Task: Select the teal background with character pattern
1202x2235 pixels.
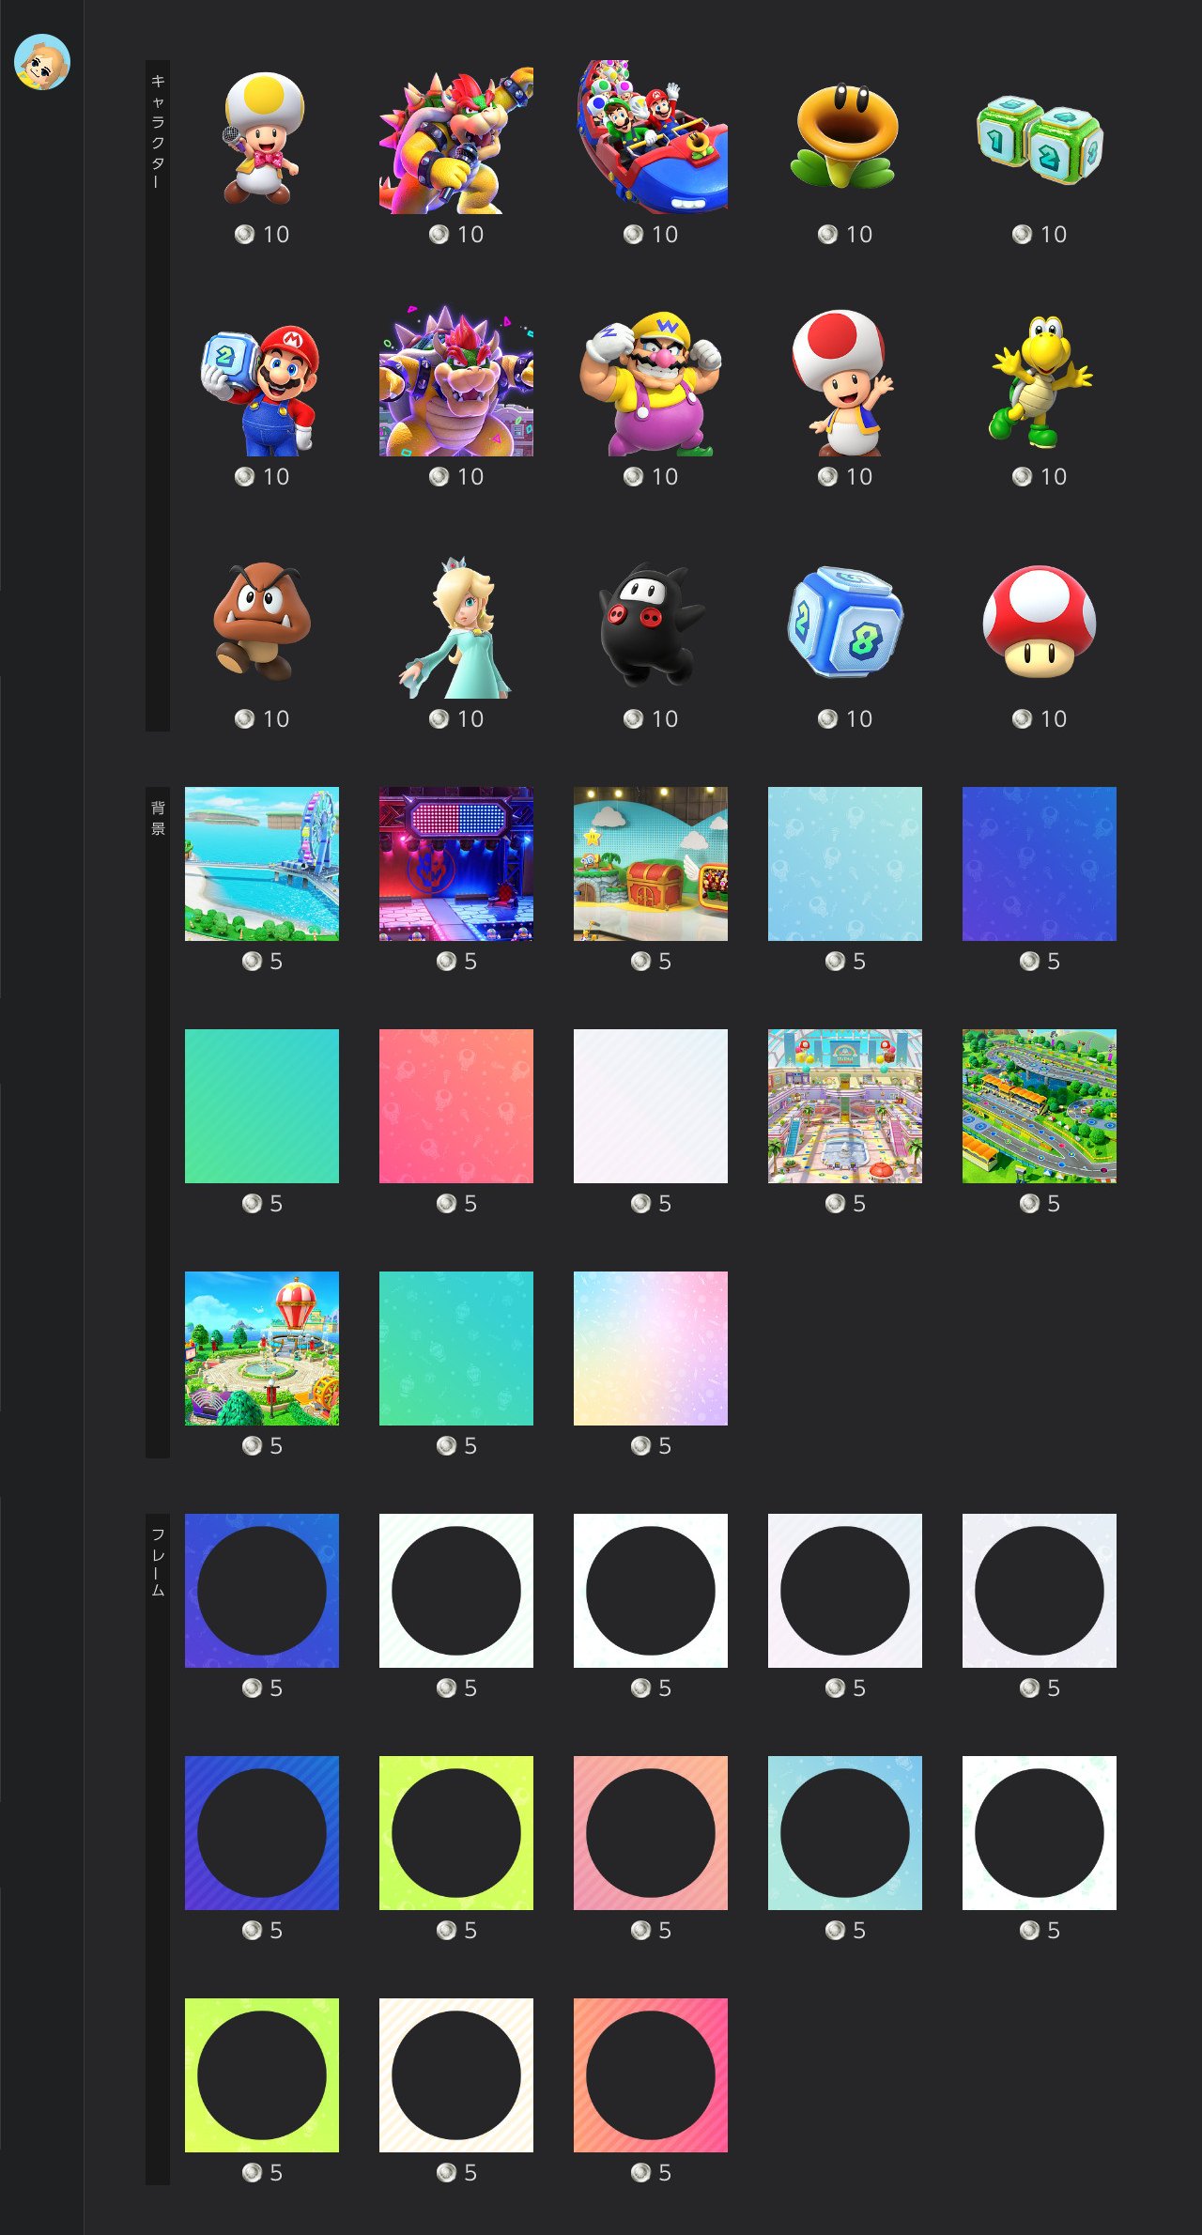Action: click(456, 1349)
